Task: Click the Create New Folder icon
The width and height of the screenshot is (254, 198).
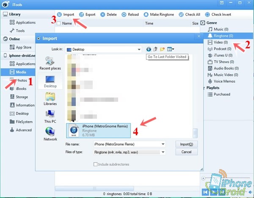Action: pos(162,49)
